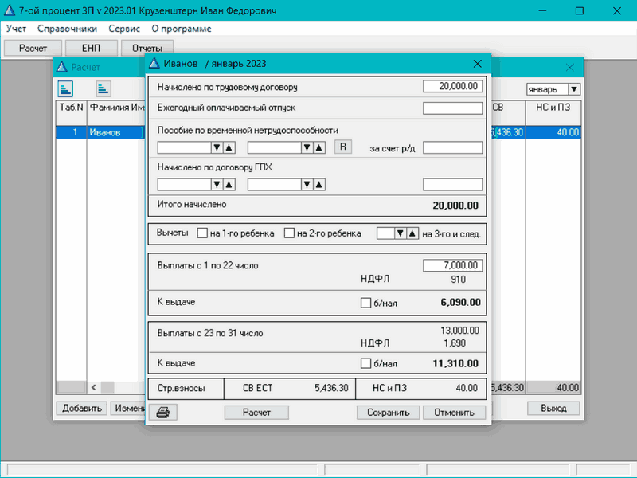Click the second list icon in Расчет window
This screenshot has height=478, width=637.
(104, 88)
